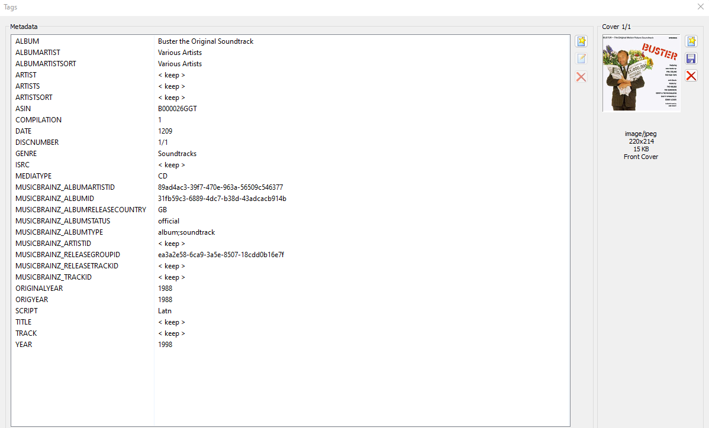Select the ALBUM metadata row

pos(83,41)
